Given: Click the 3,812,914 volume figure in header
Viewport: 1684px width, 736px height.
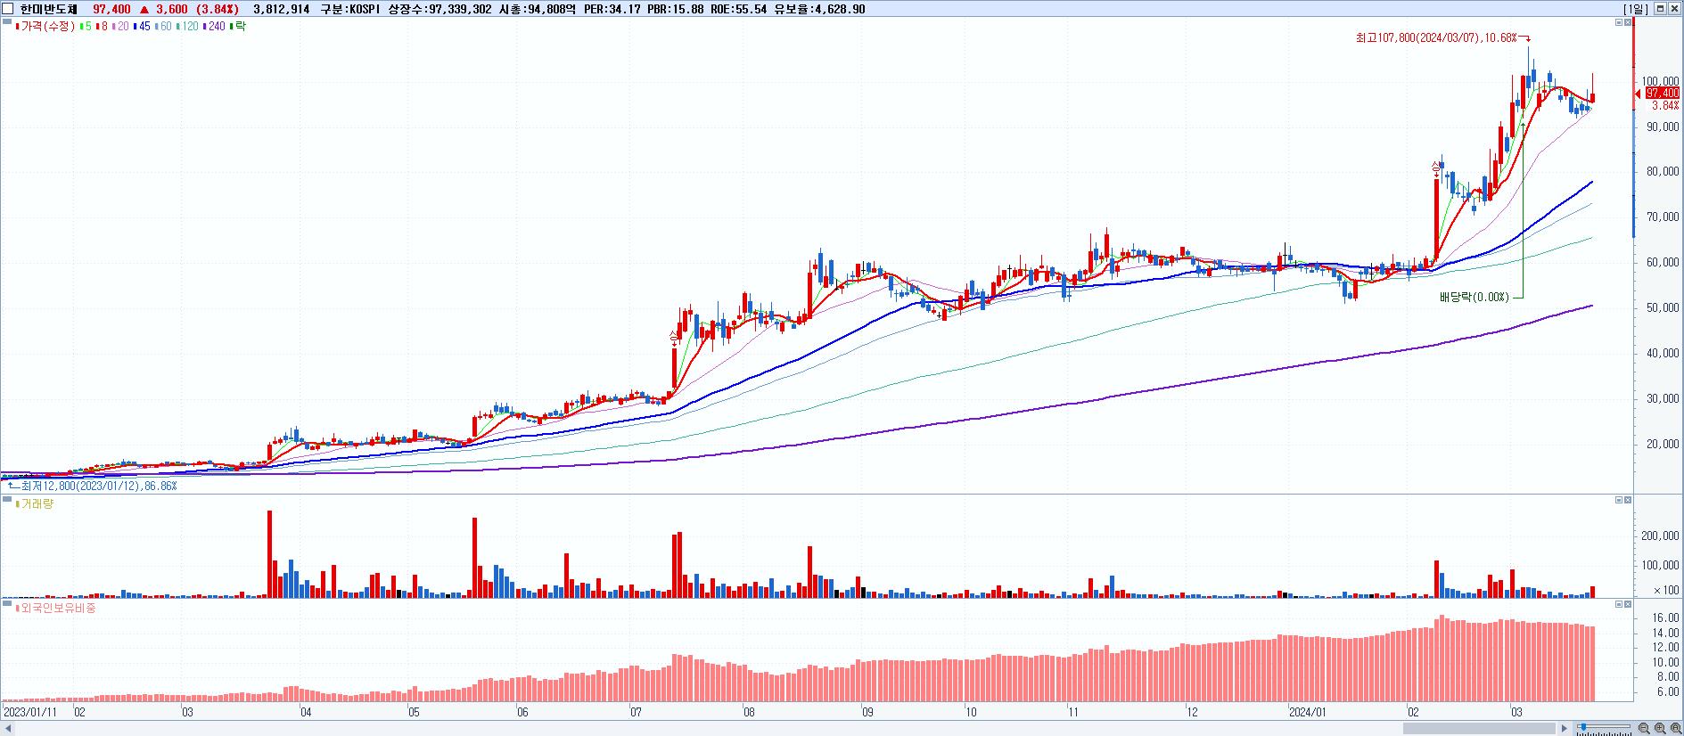Looking at the screenshot, I should pyautogui.click(x=282, y=9).
